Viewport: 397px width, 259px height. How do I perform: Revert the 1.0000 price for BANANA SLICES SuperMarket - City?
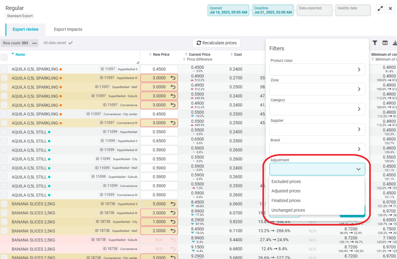pyautogui.click(x=173, y=222)
